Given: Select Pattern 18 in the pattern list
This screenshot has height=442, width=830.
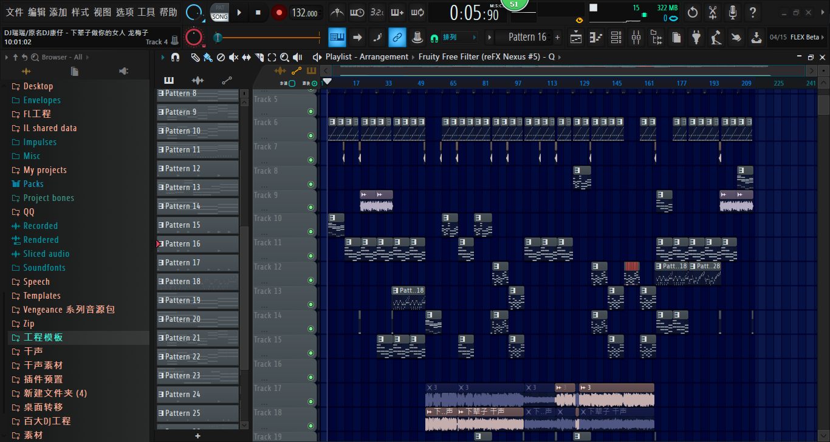Looking at the screenshot, I should (x=197, y=282).
